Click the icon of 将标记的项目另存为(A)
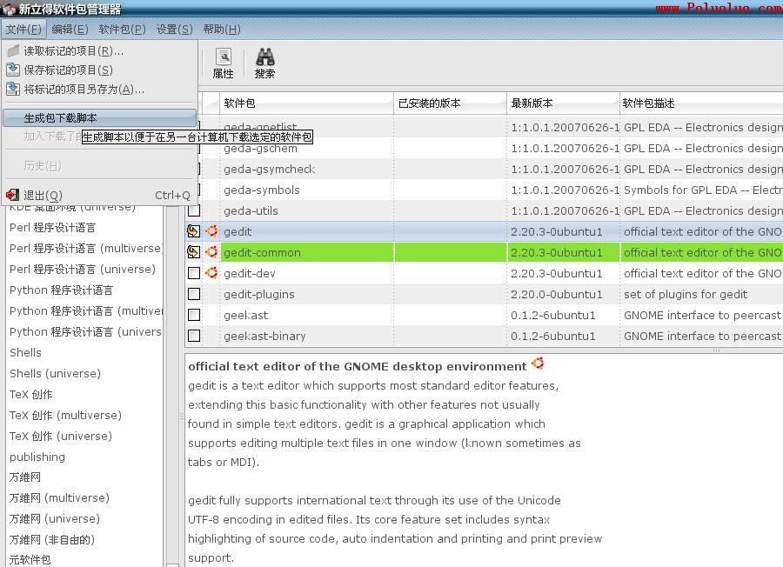Screen dimensions: 783x567 click(x=13, y=90)
